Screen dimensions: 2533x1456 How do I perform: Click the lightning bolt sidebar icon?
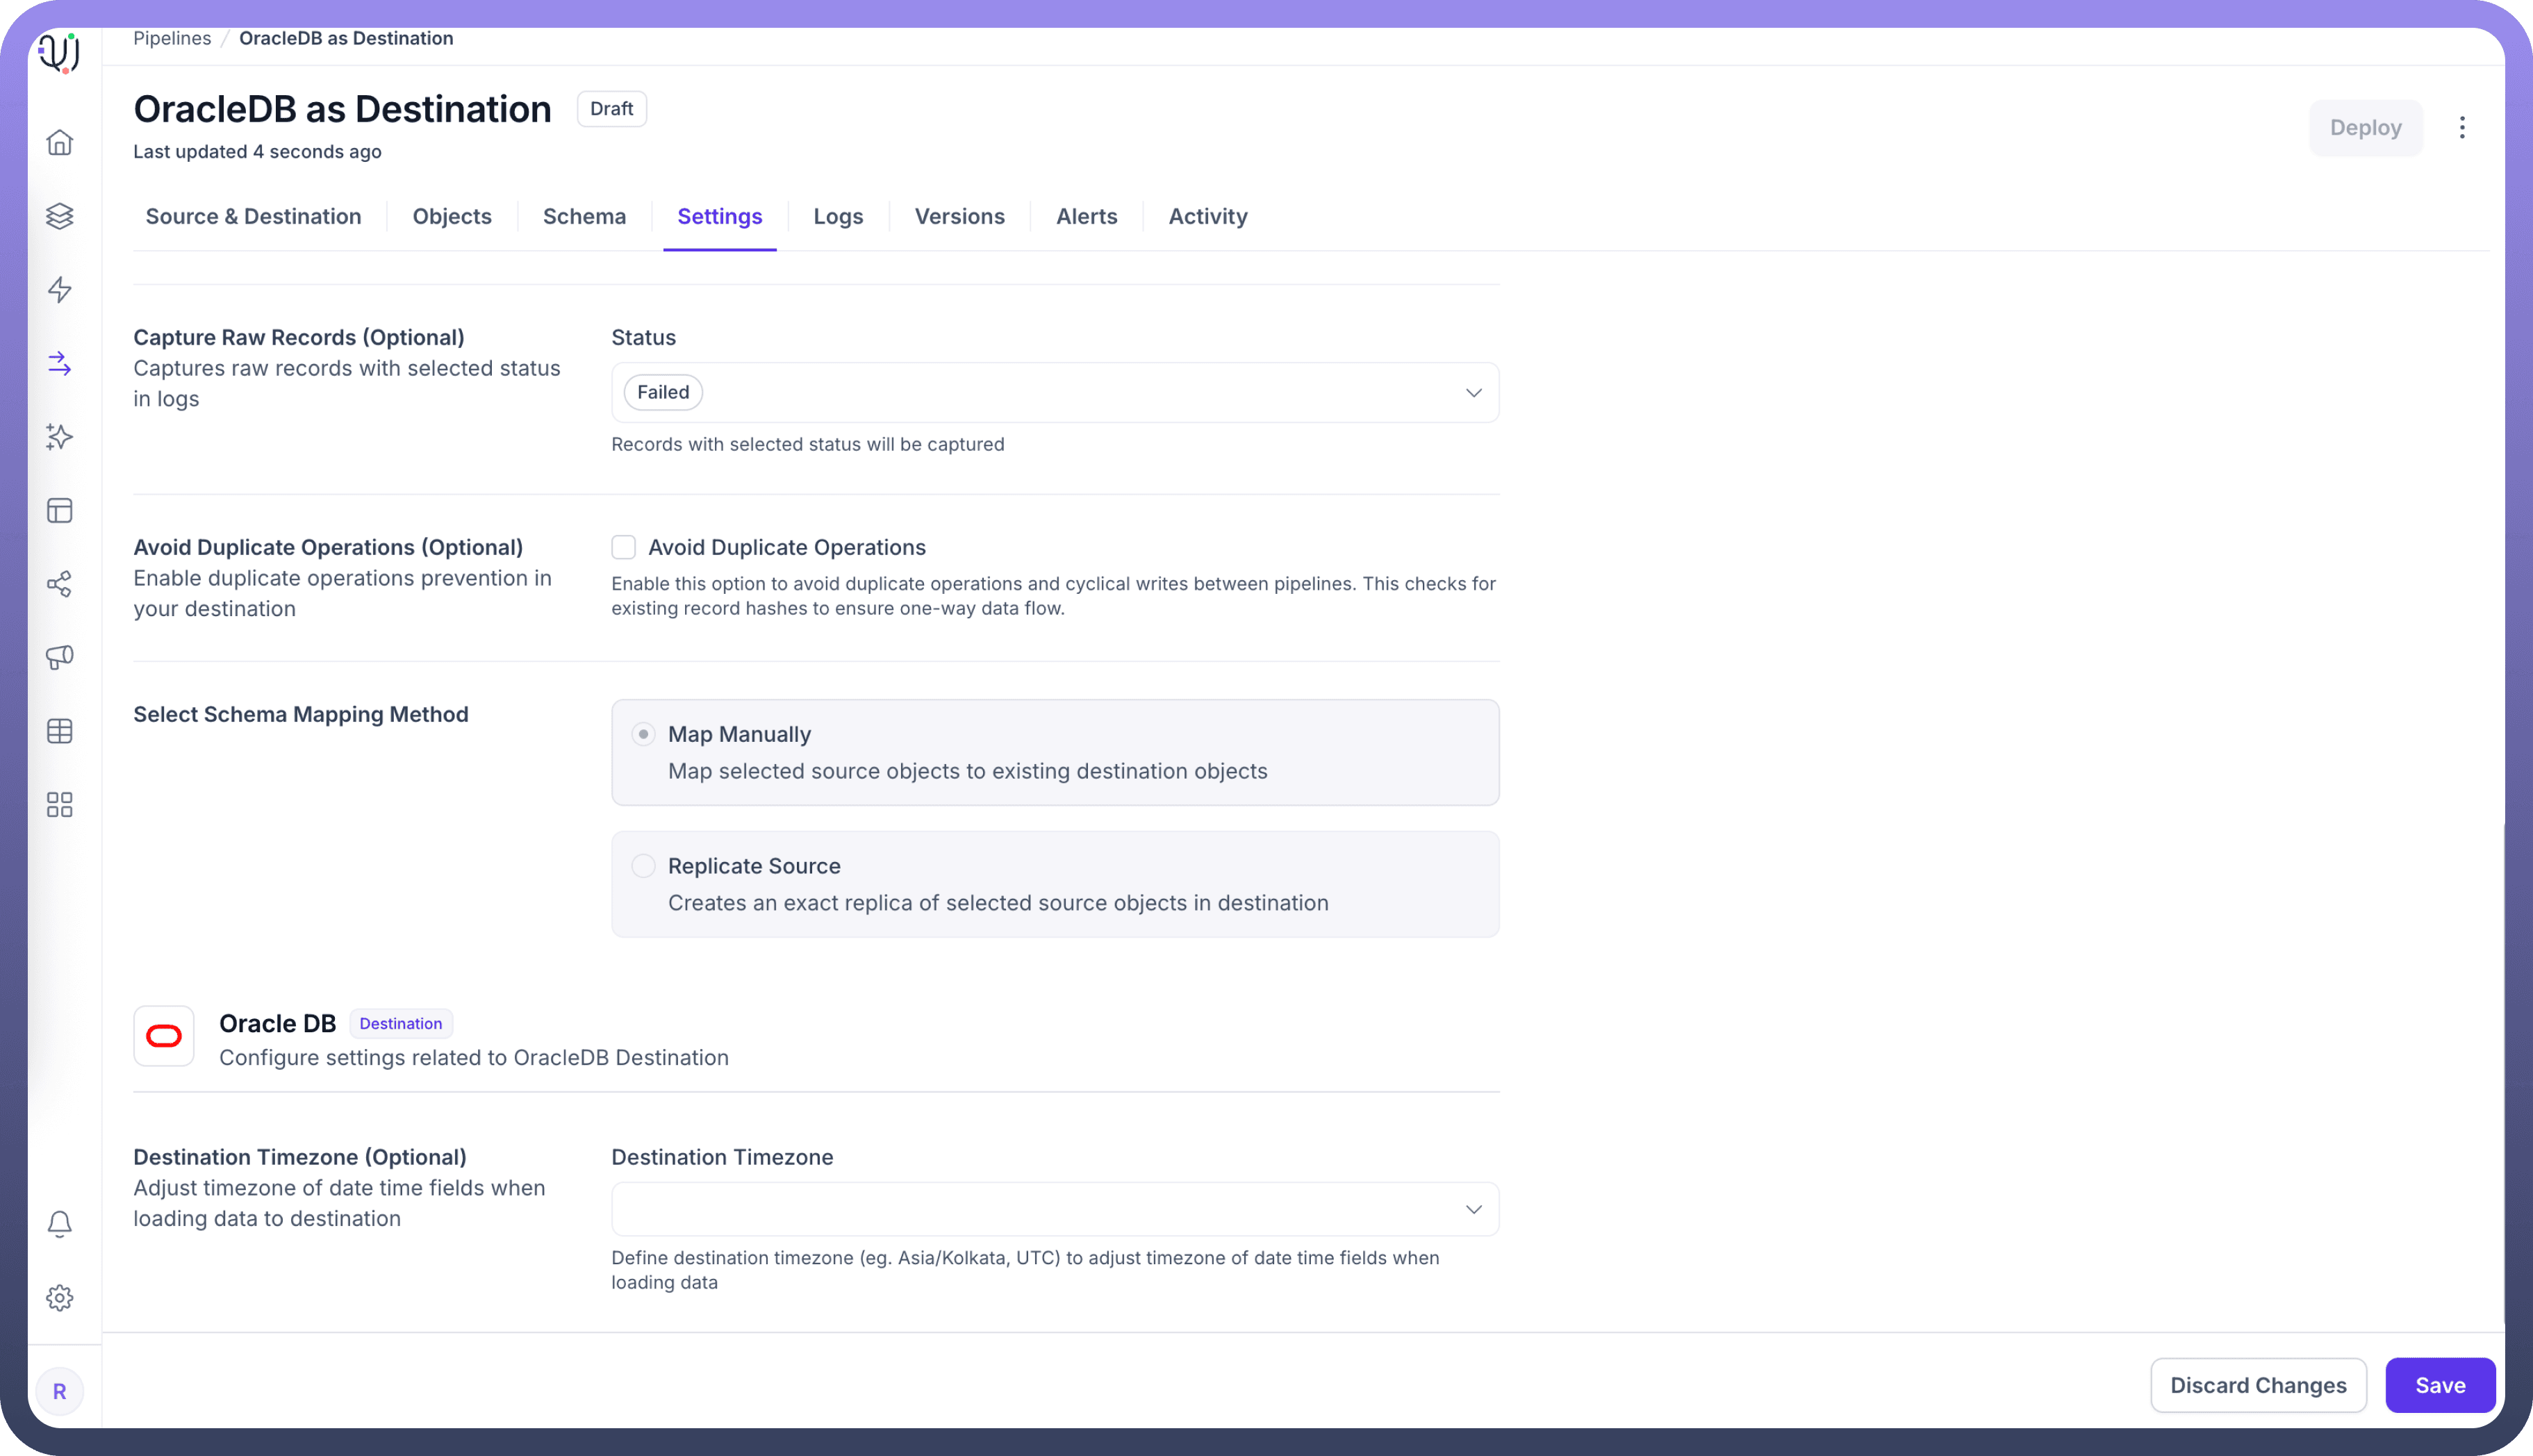click(x=60, y=290)
